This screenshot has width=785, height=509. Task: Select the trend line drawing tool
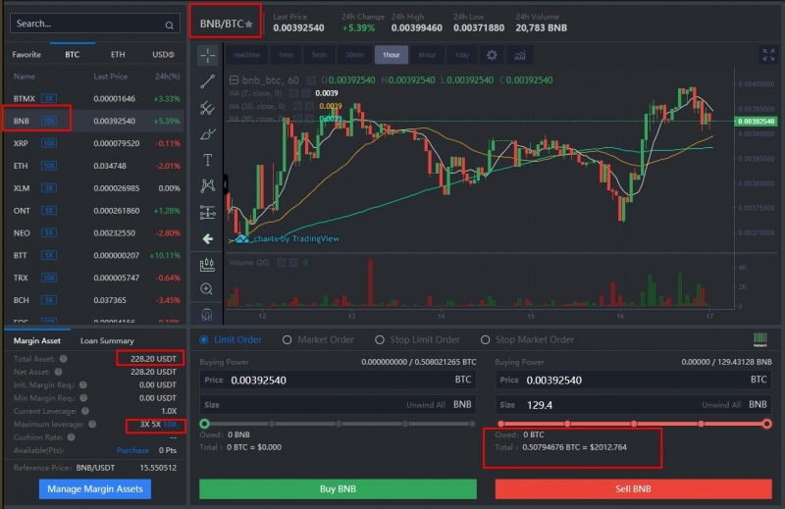(207, 81)
